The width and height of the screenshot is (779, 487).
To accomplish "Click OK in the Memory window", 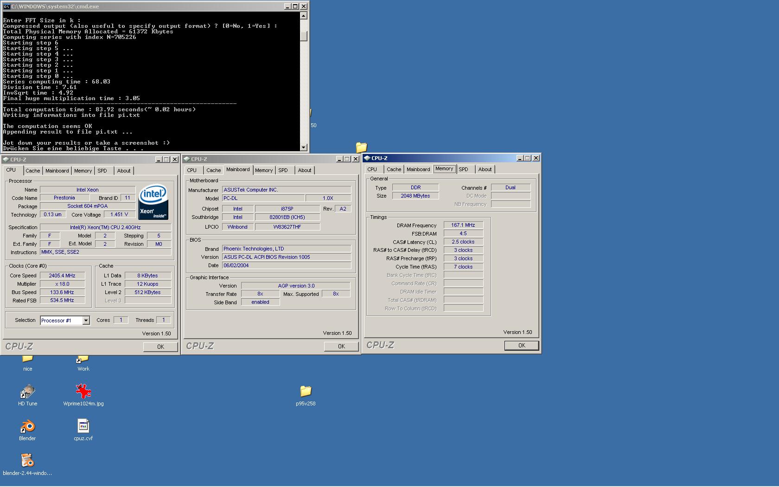I will [x=522, y=346].
